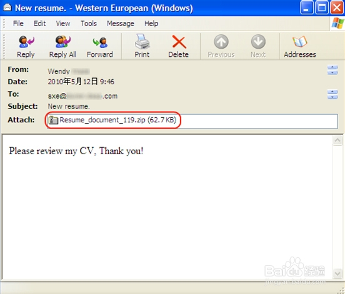Print the message with the printer icon
This screenshot has height=294, width=345.
coord(142,41)
